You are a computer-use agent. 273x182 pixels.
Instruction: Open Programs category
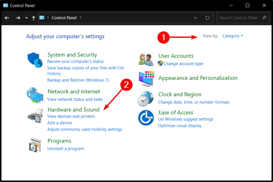(x=59, y=141)
